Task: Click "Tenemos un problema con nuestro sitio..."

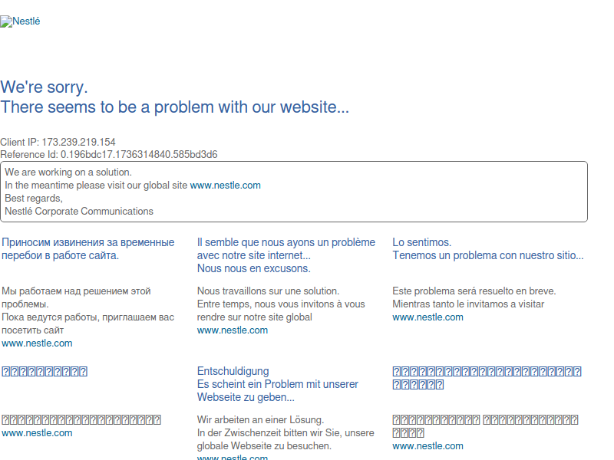Action: pyautogui.click(x=488, y=255)
